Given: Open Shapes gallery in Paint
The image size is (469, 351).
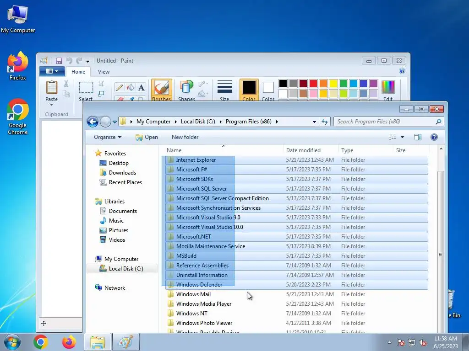Looking at the screenshot, I should click(x=186, y=90).
